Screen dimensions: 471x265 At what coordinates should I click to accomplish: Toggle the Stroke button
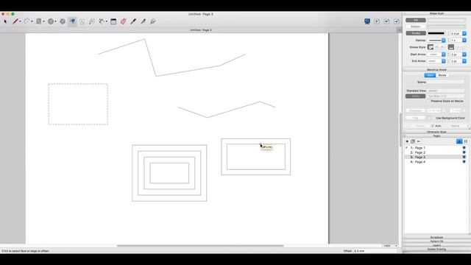416,33
